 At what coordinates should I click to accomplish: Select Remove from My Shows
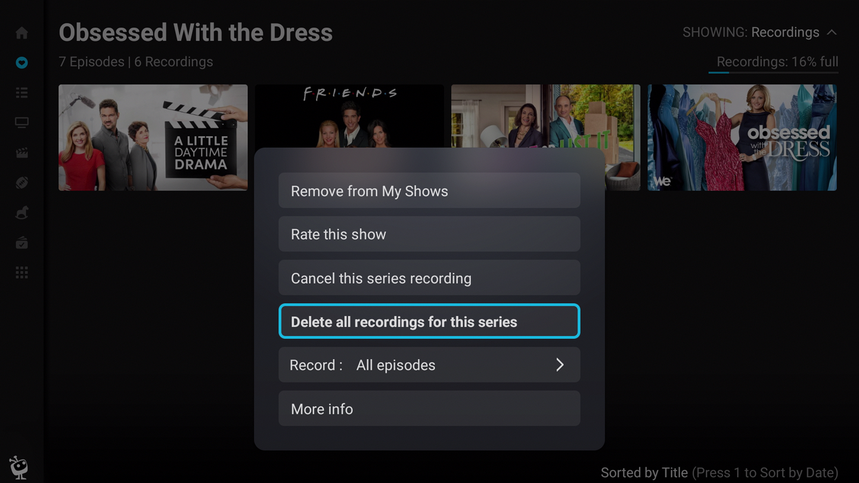coord(429,191)
